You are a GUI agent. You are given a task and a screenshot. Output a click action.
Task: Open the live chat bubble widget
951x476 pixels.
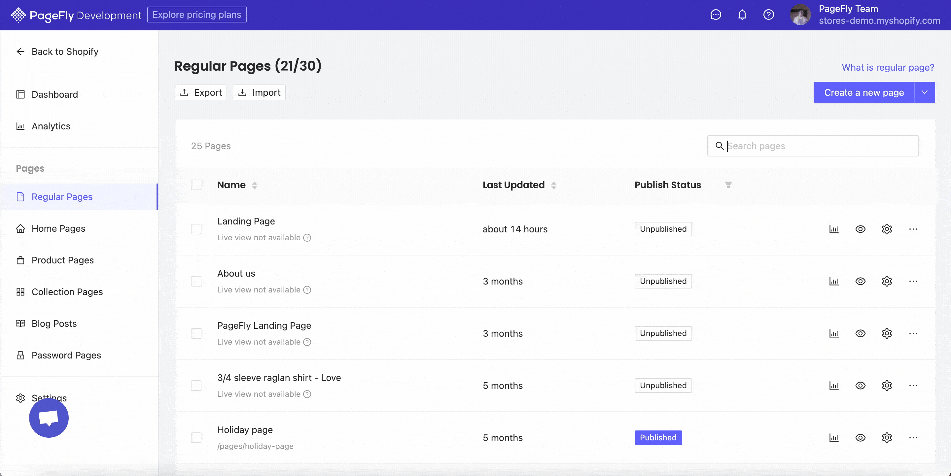click(49, 418)
